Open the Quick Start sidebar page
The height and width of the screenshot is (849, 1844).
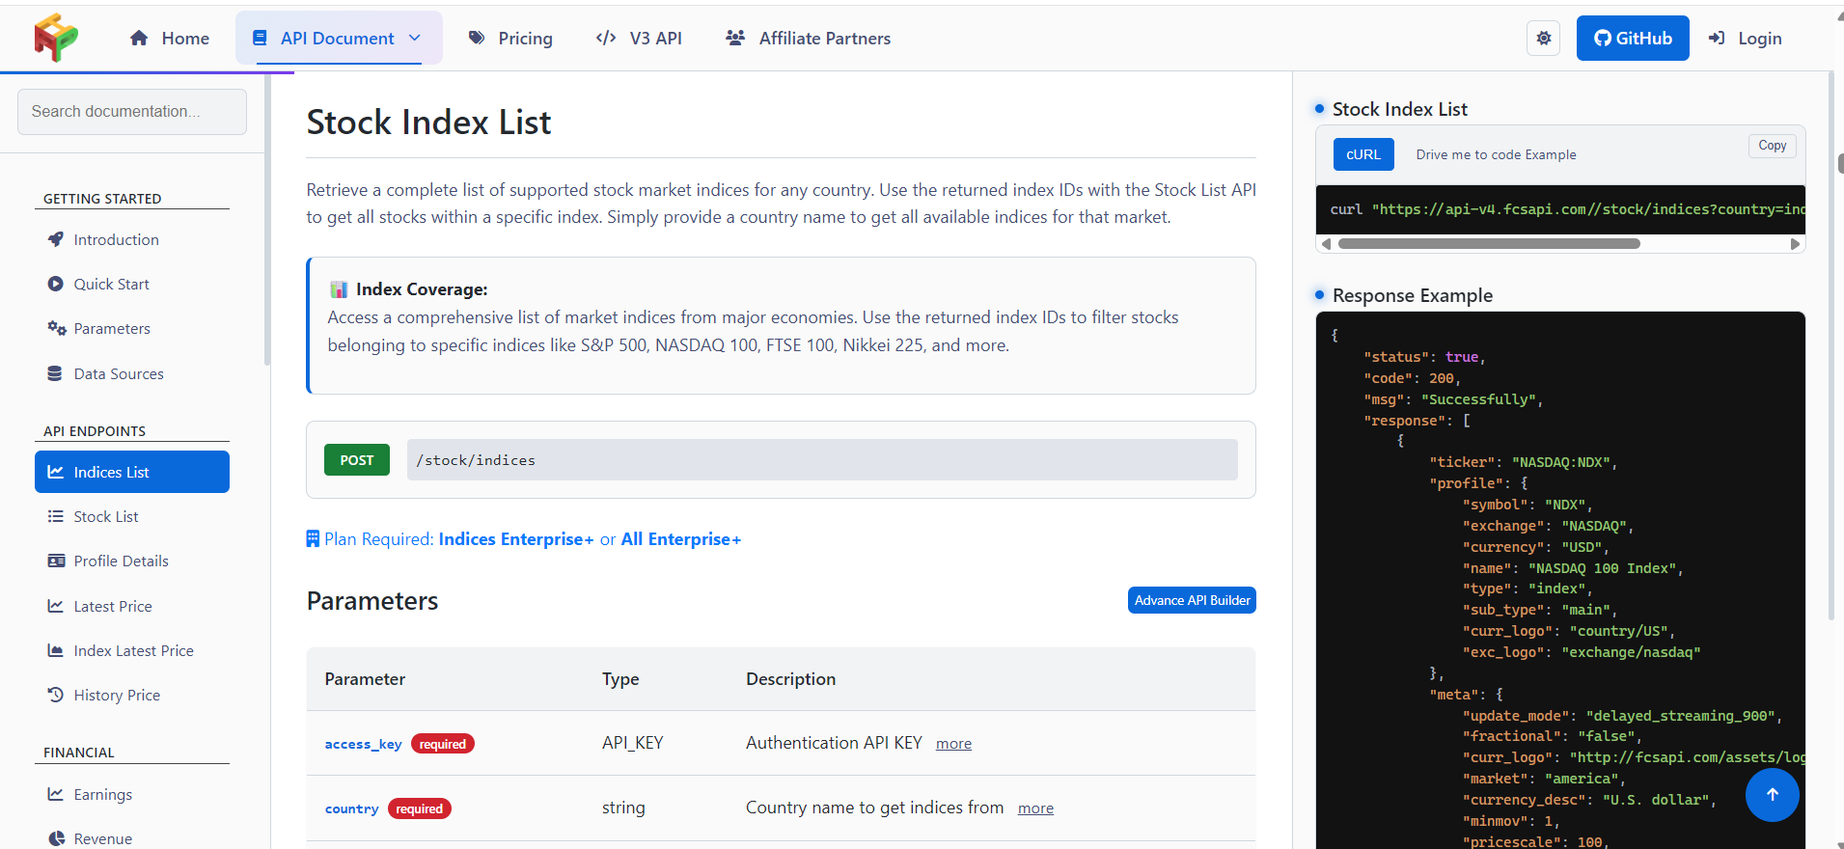pos(132,284)
